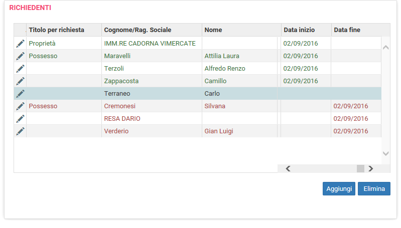This screenshot has height=228, width=401.
Task: Click horizontal scrollbar left arrow
Action: [288, 168]
